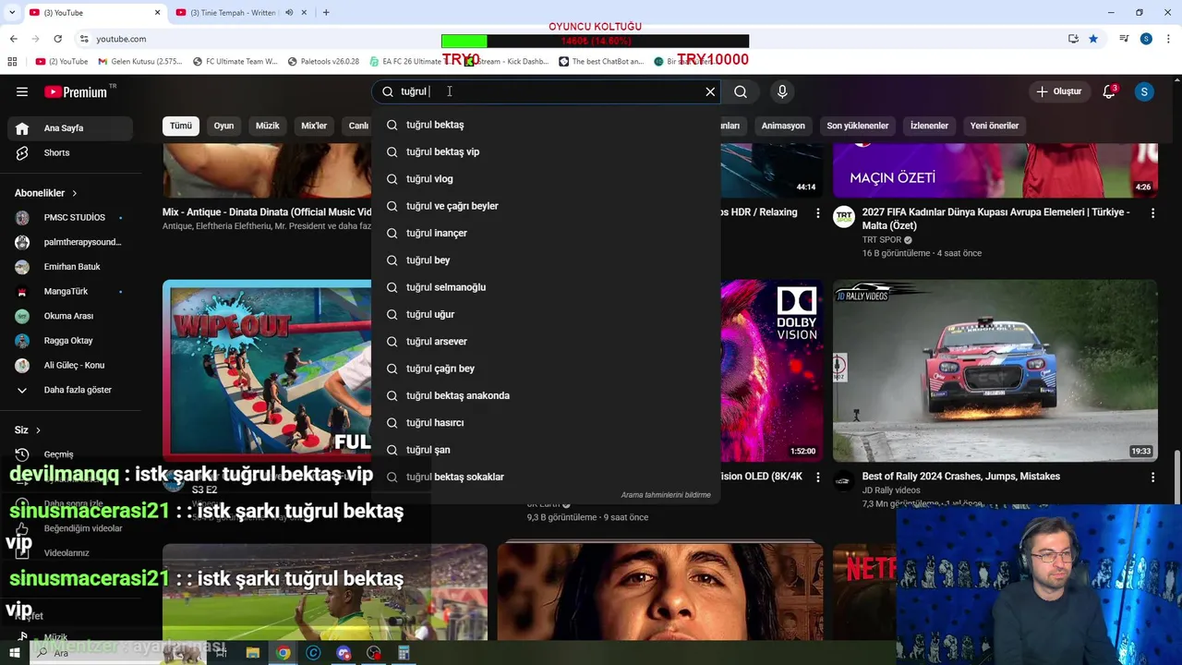
Task: Select suggestion 'tuğrul bektaş'
Action: 546,125
